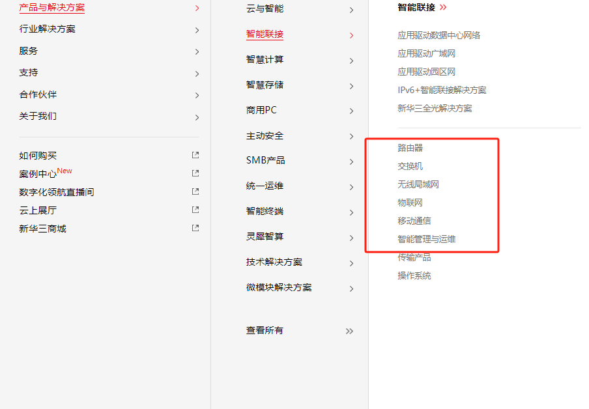Click external link icon beside 新华三商城
Viewport: 589px width, 409px height.
coord(195,228)
